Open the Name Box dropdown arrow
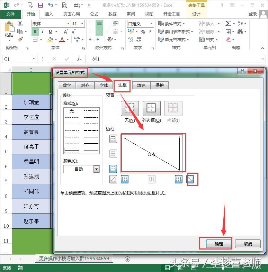This screenshot has width=268, height=272. click(x=34, y=59)
